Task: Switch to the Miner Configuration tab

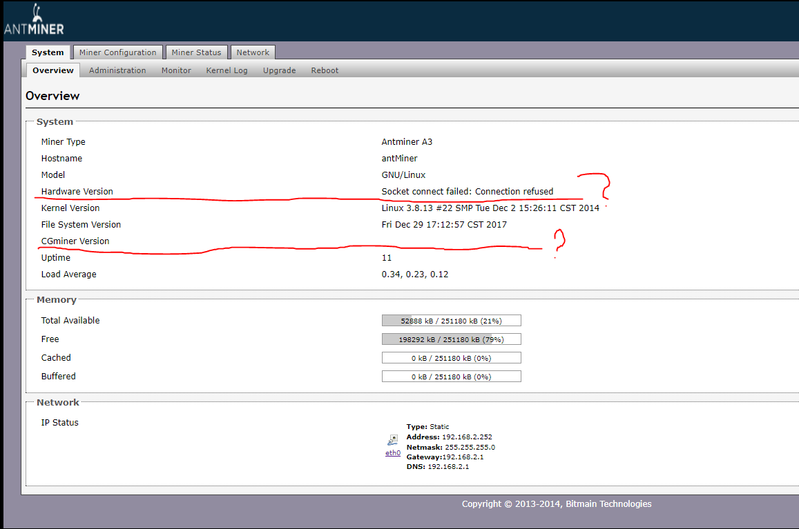Action: [x=117, y=52]
